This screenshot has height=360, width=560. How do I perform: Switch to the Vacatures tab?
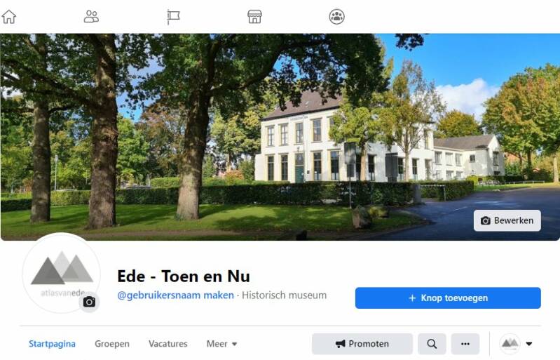tap(168, 344)
